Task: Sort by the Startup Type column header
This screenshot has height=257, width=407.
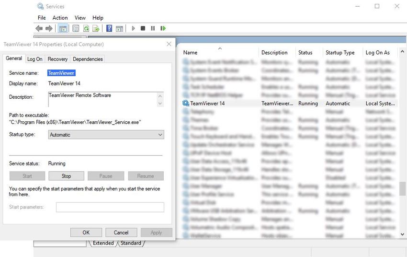Action: (343, 52)
